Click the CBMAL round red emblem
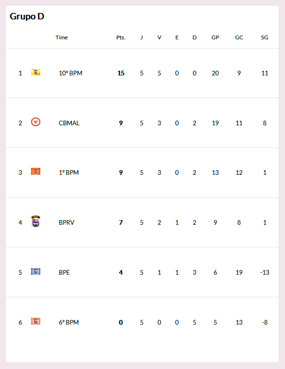285x369 pixels. point(36,122)
